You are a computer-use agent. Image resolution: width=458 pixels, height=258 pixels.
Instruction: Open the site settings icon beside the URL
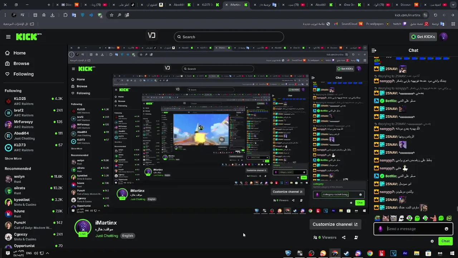point(425,15)
